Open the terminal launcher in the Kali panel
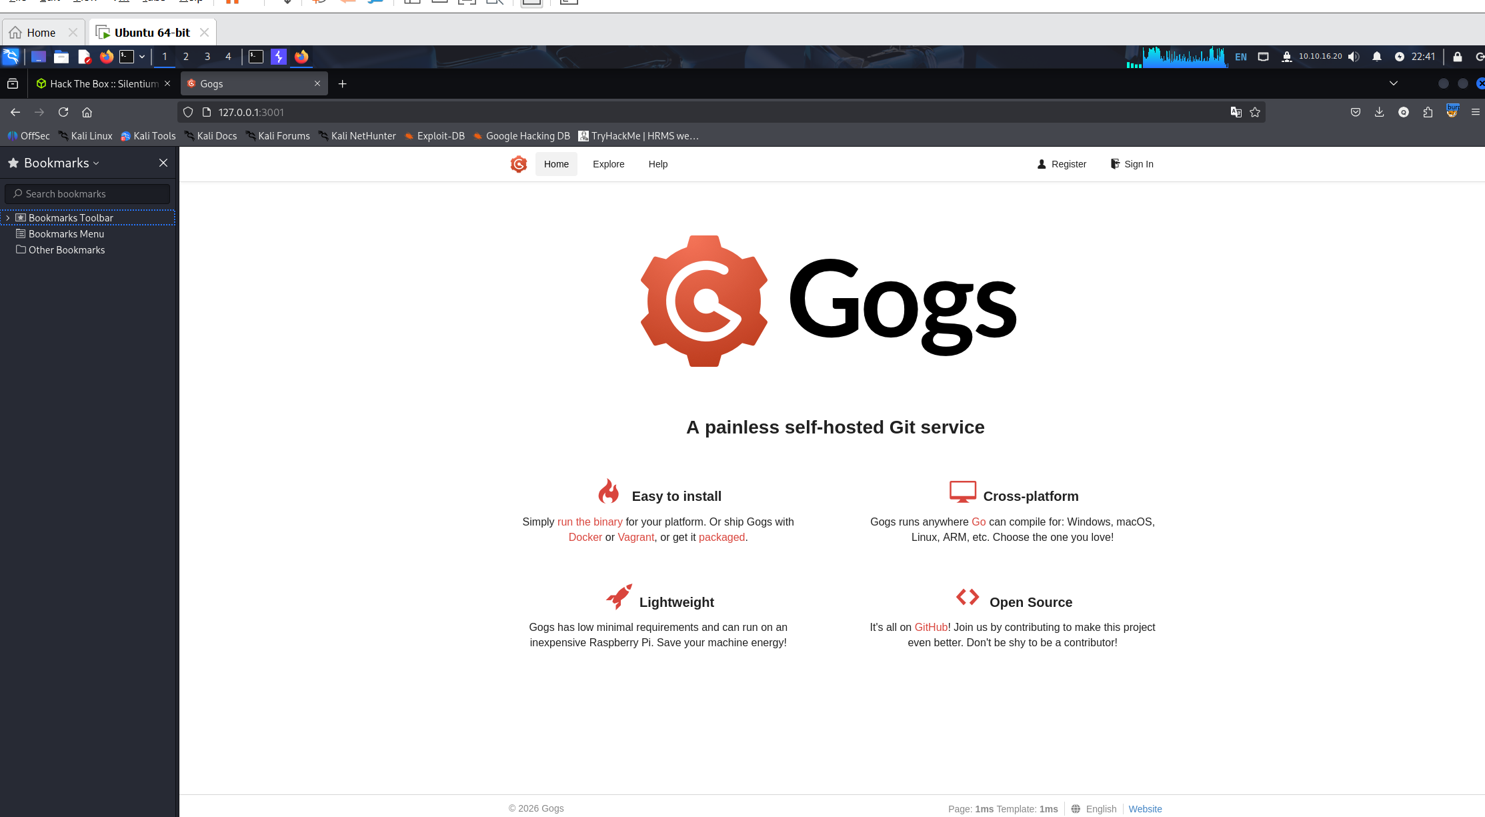This screenshot has width=1485, height=817. pyautogui.click(x=127, y=57)
